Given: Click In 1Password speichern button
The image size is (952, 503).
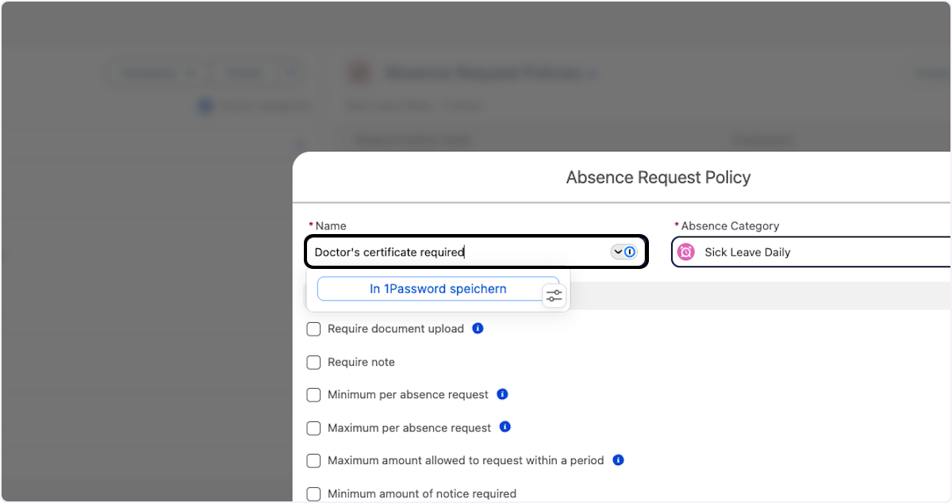Looking at the screenshot, I should 437,289.
